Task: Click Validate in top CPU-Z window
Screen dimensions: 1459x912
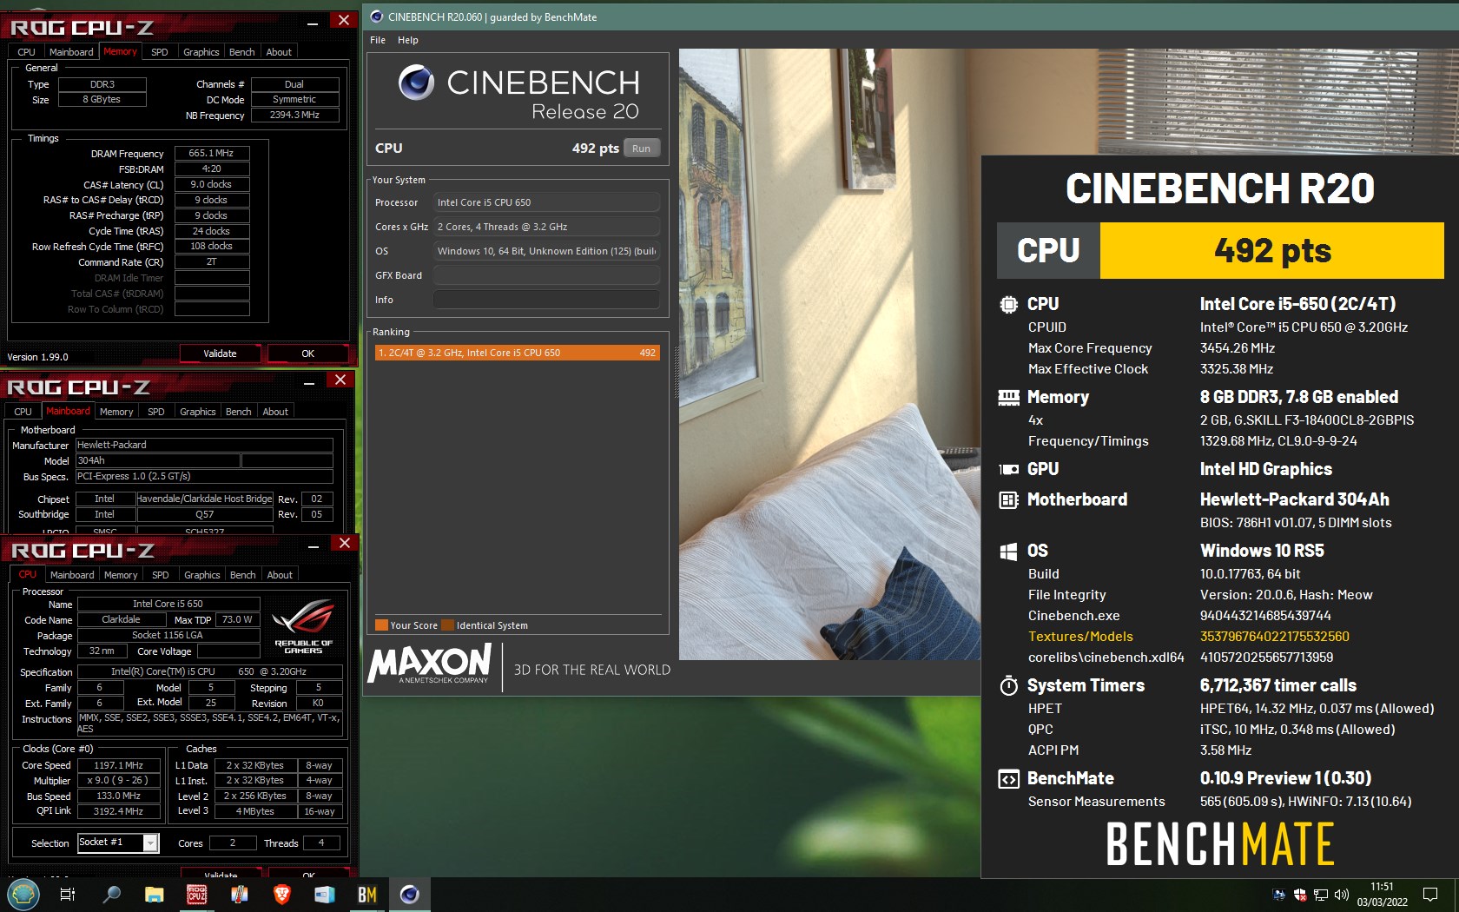Action: [220, 354]
